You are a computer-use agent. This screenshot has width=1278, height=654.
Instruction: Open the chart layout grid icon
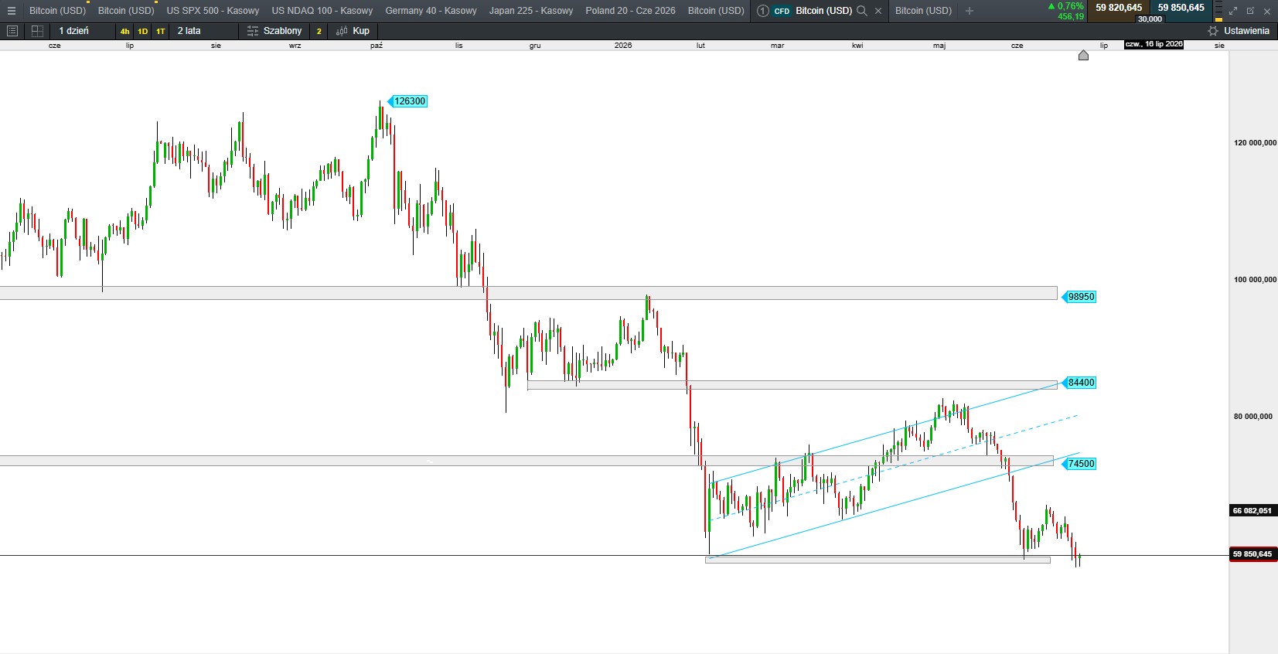click(37, 31)
